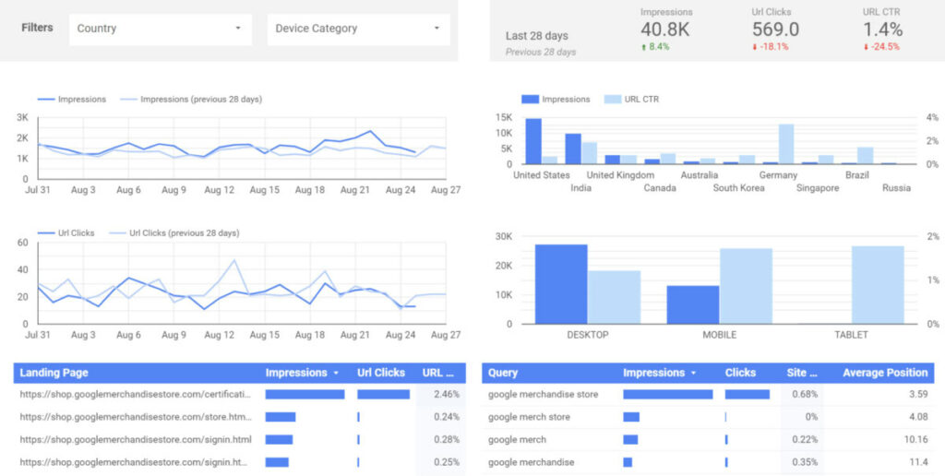Viewport: 945px width, 476px height.
Task: Click the signin.html landing page URL
Action: pyautogui.click(x=136, y=440)
